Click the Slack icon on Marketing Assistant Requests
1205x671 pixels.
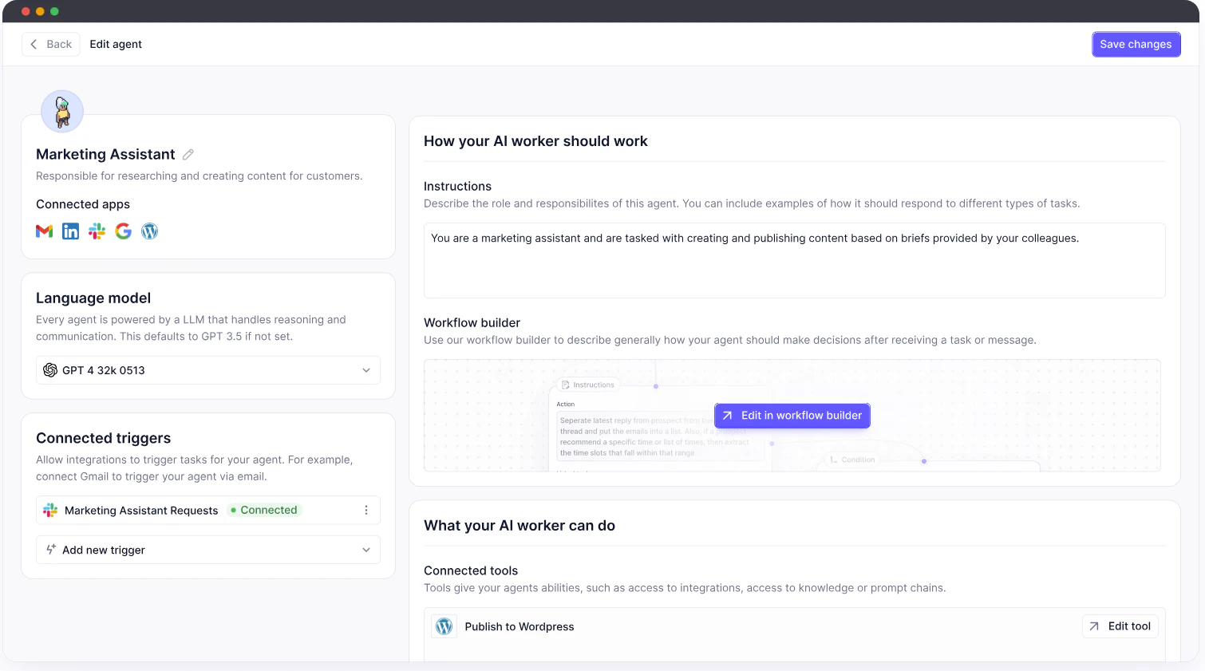50,510
